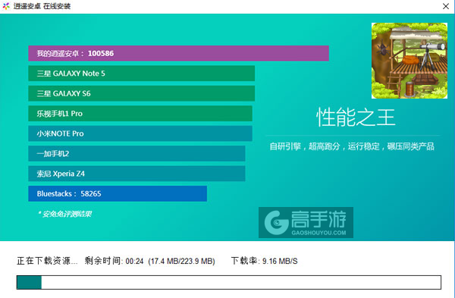Click the 自研引擎，超高跑分 description line
This screenshot has height=298, width=455.
[x=352, y=146]
